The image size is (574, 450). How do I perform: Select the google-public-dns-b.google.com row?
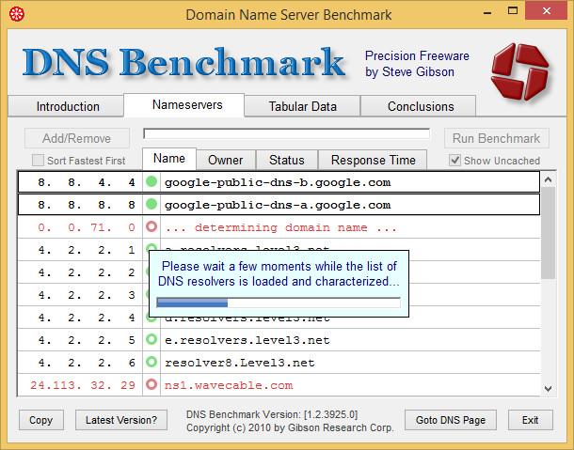[x=279, y=181]
